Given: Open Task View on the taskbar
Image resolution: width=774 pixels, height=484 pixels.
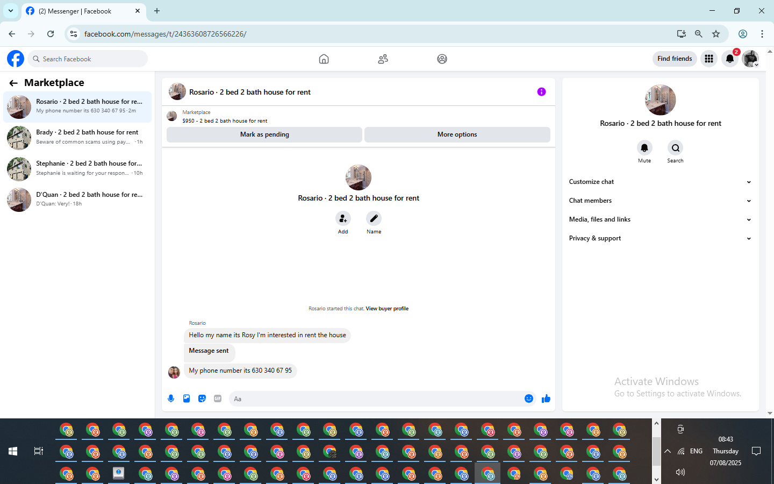Looking at the screenshot, I should [x=39, y=451].
